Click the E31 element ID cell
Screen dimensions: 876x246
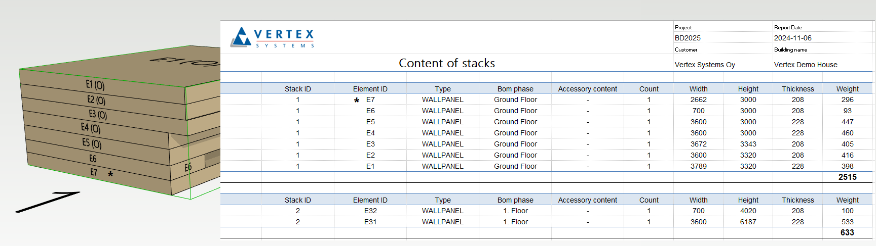pyautogui.click(x=370, y=222)
